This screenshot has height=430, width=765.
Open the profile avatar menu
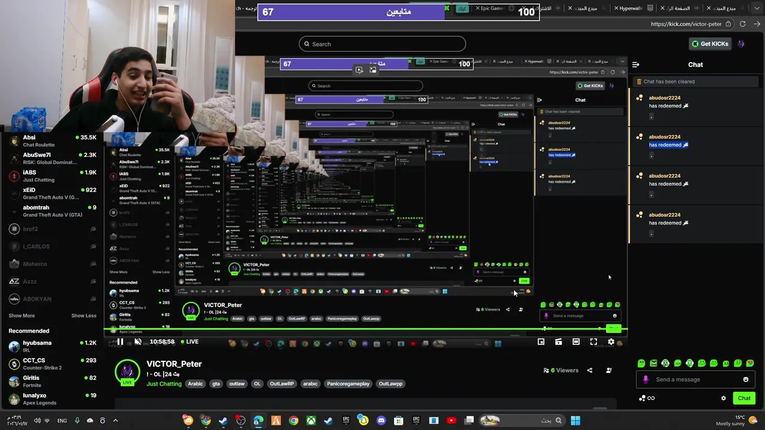tap(741, 44)
